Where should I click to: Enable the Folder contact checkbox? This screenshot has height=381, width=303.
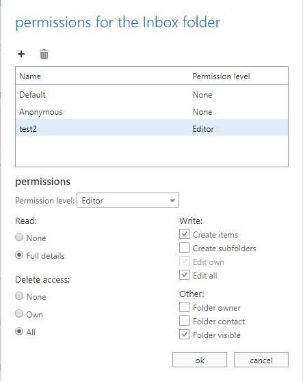coord(184,321)
